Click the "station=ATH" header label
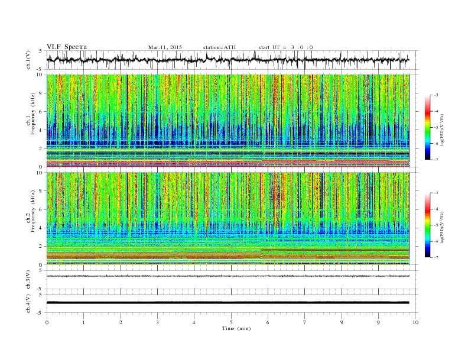Viewport: 468px width, 362px height. pos(219,47)
